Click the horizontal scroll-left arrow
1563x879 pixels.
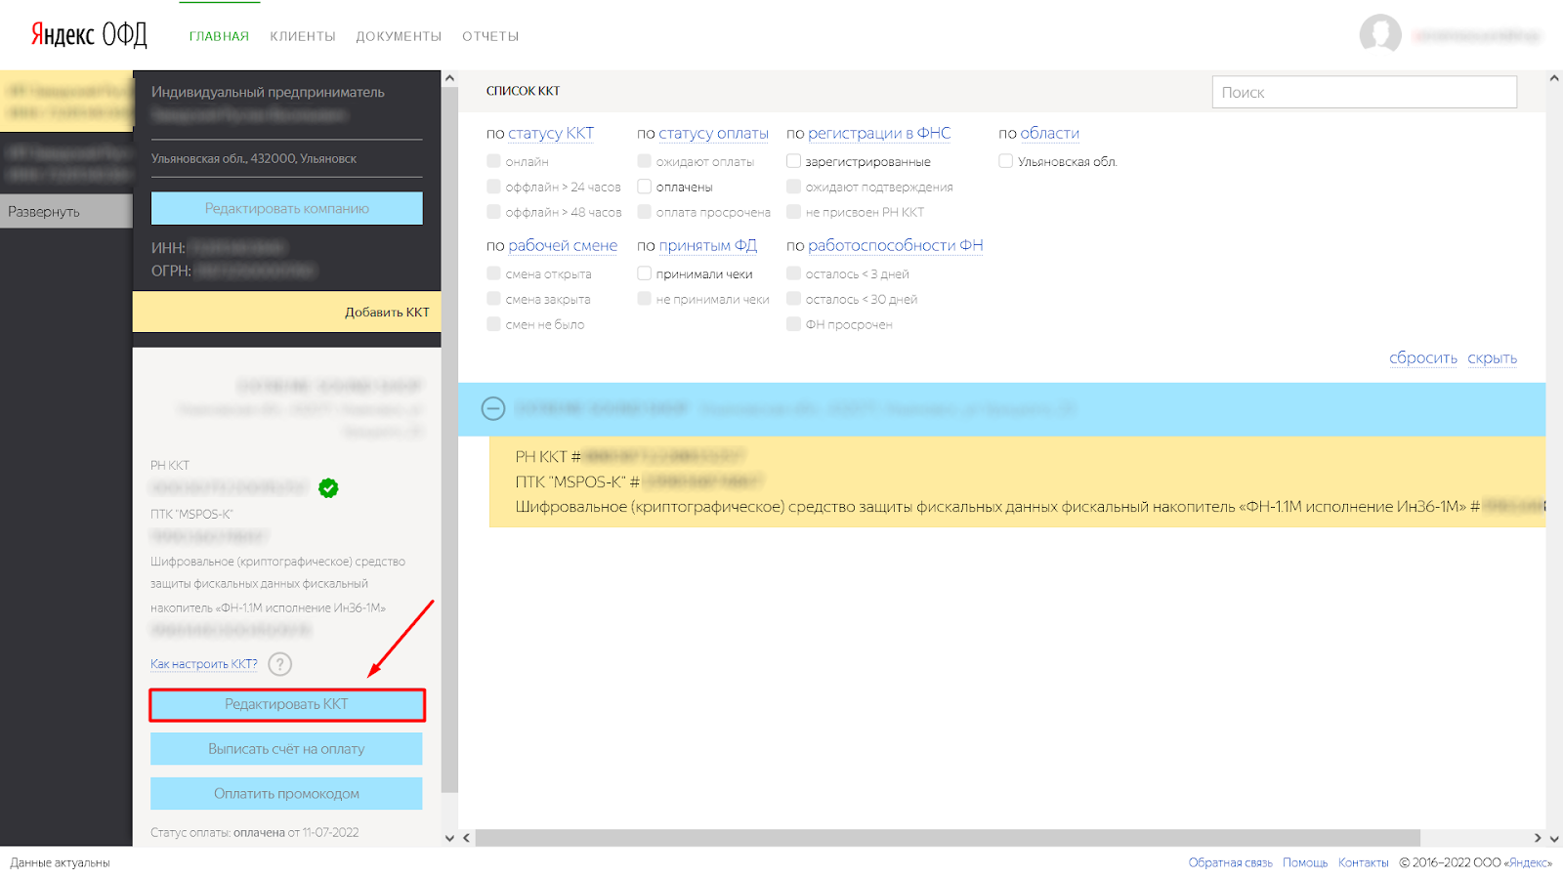(466, 838)
